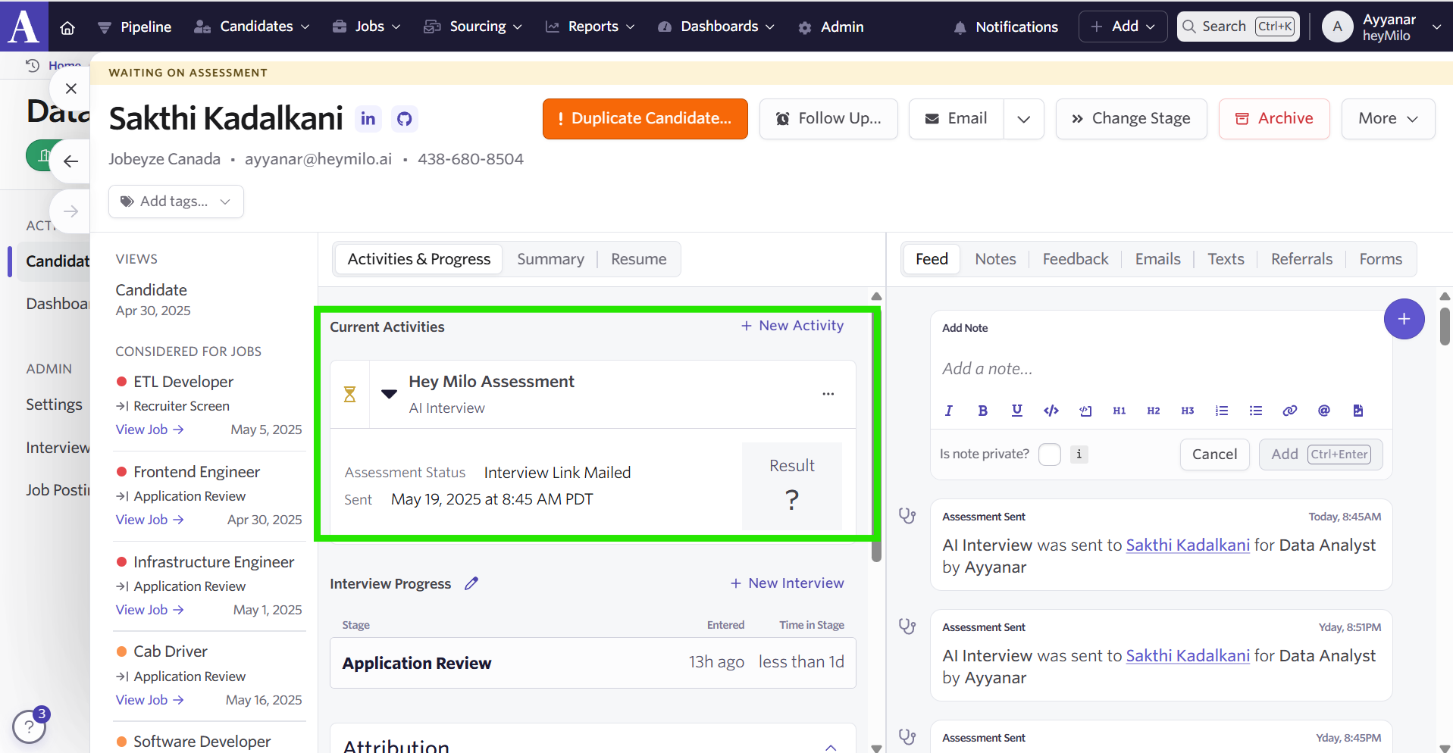1453x753 pixels.
Task: Click the Add a note text field
Action: (1160, 369)
